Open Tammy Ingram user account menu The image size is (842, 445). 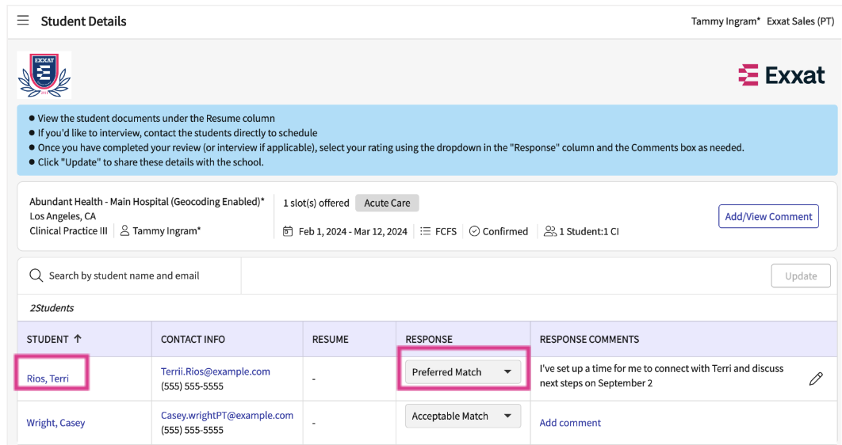coord(725,21)
